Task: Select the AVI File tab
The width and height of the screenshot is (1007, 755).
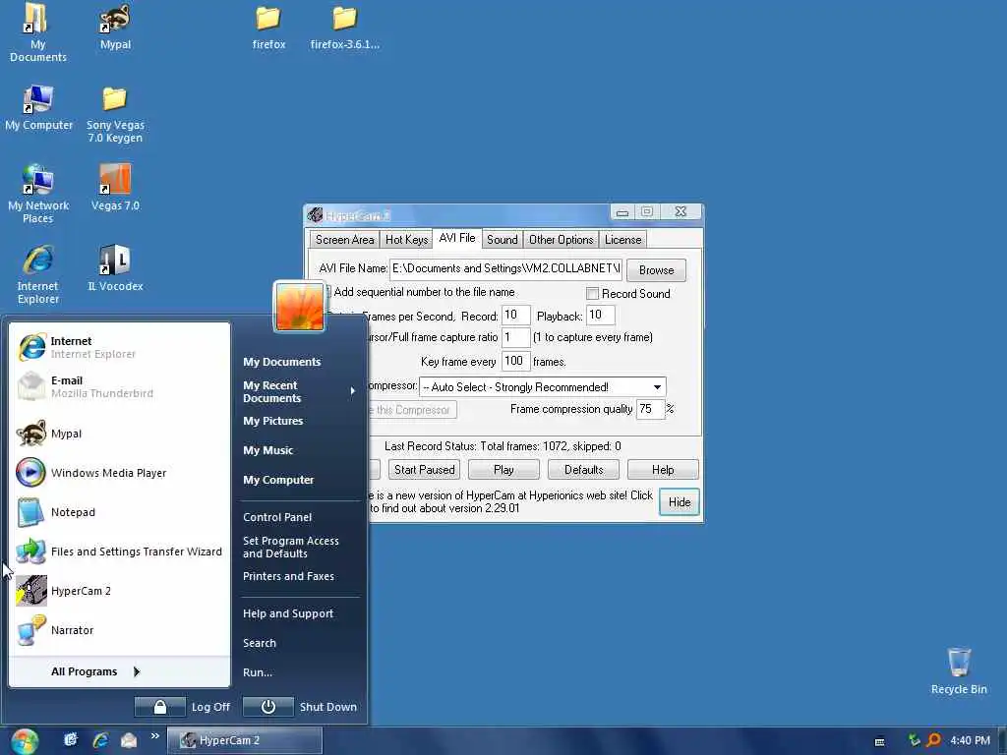Action: 457,238
